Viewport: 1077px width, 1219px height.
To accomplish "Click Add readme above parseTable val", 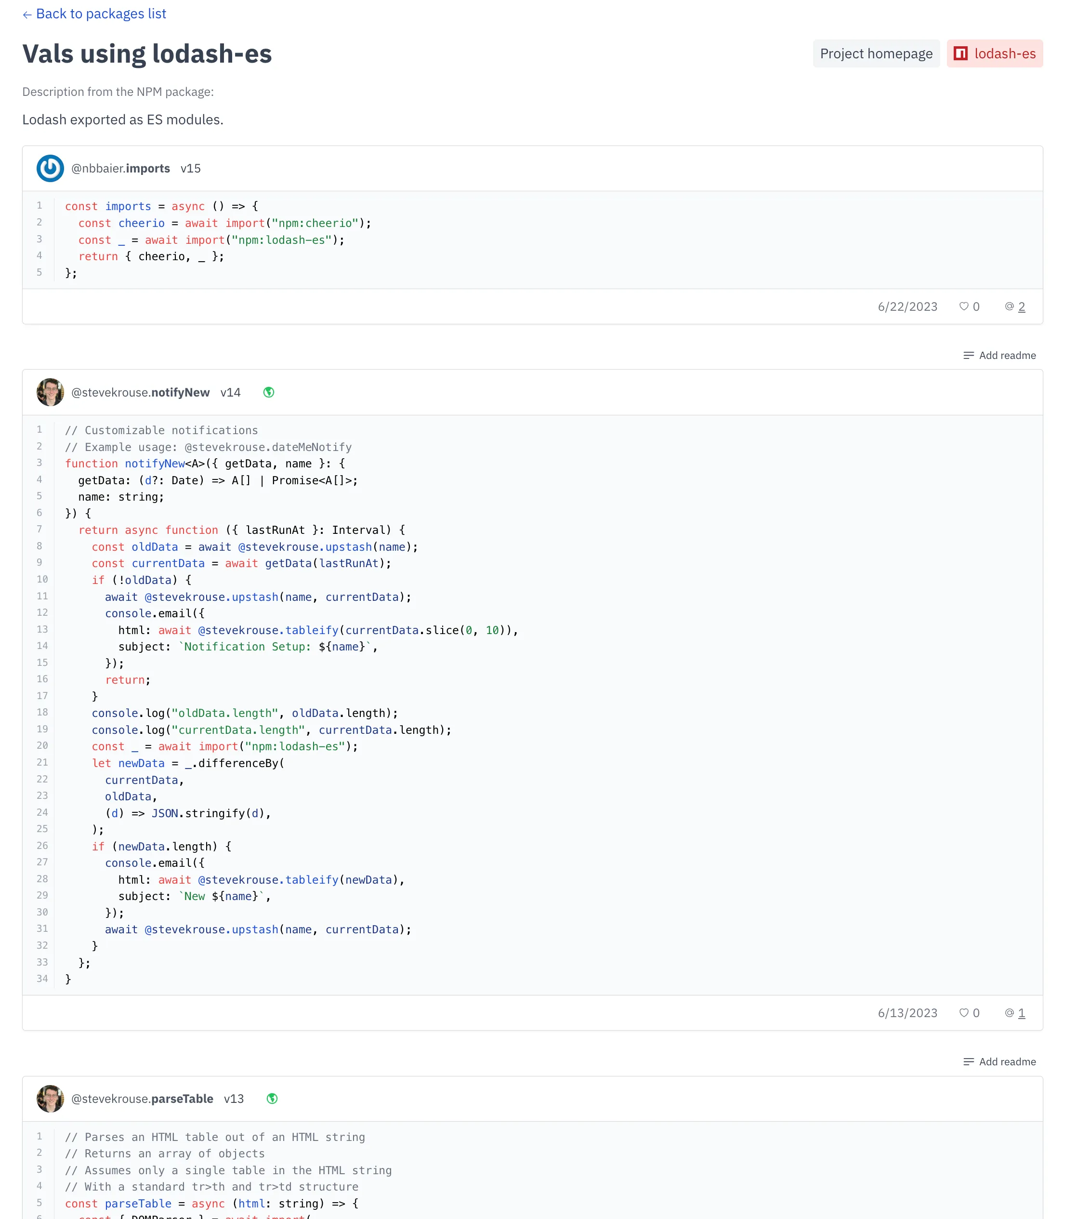I will click(999, 1061).
